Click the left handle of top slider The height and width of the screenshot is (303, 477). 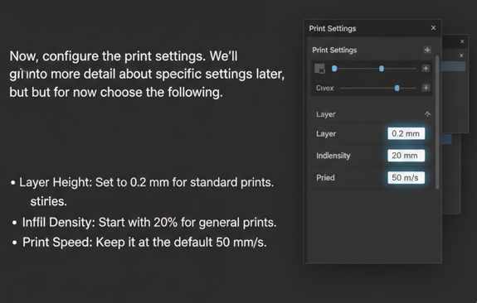tap(334, 69)
